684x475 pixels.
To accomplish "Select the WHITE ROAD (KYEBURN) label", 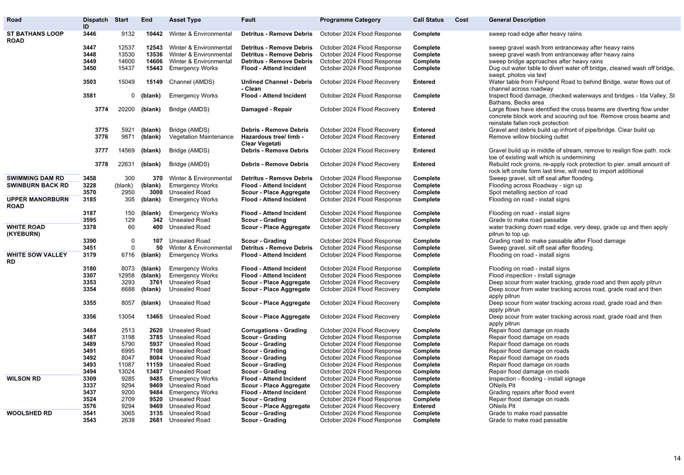I will [x=25, y=230].
